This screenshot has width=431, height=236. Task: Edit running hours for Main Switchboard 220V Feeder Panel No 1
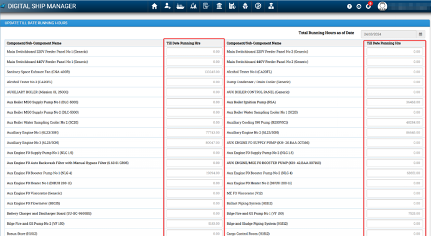(x=194, y=52)
